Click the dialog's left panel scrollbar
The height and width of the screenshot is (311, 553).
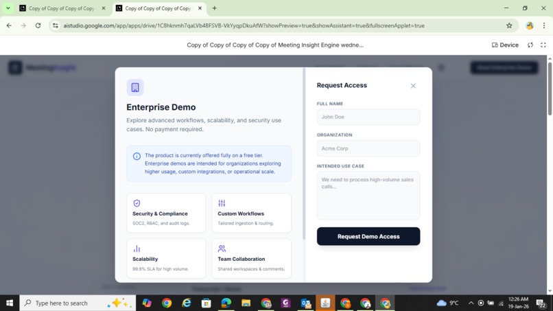coord(304,154)
